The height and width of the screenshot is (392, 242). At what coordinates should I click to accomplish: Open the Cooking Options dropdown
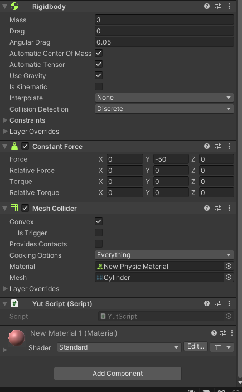point(164,255)
